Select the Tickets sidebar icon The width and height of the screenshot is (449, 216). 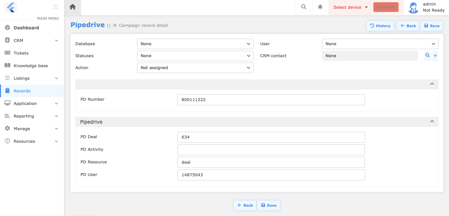pos(7,53)
